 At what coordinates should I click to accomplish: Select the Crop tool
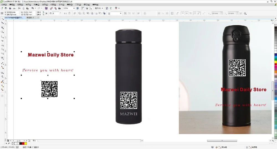pos(2,28)
